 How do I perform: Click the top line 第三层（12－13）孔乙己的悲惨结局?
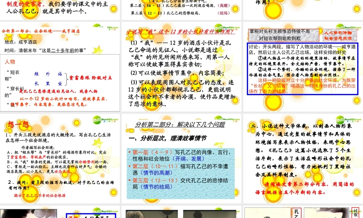(x=180, y=13)
